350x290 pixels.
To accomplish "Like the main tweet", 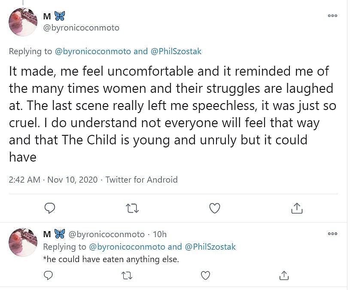I will pyautogui.click(x=214, y=208).
